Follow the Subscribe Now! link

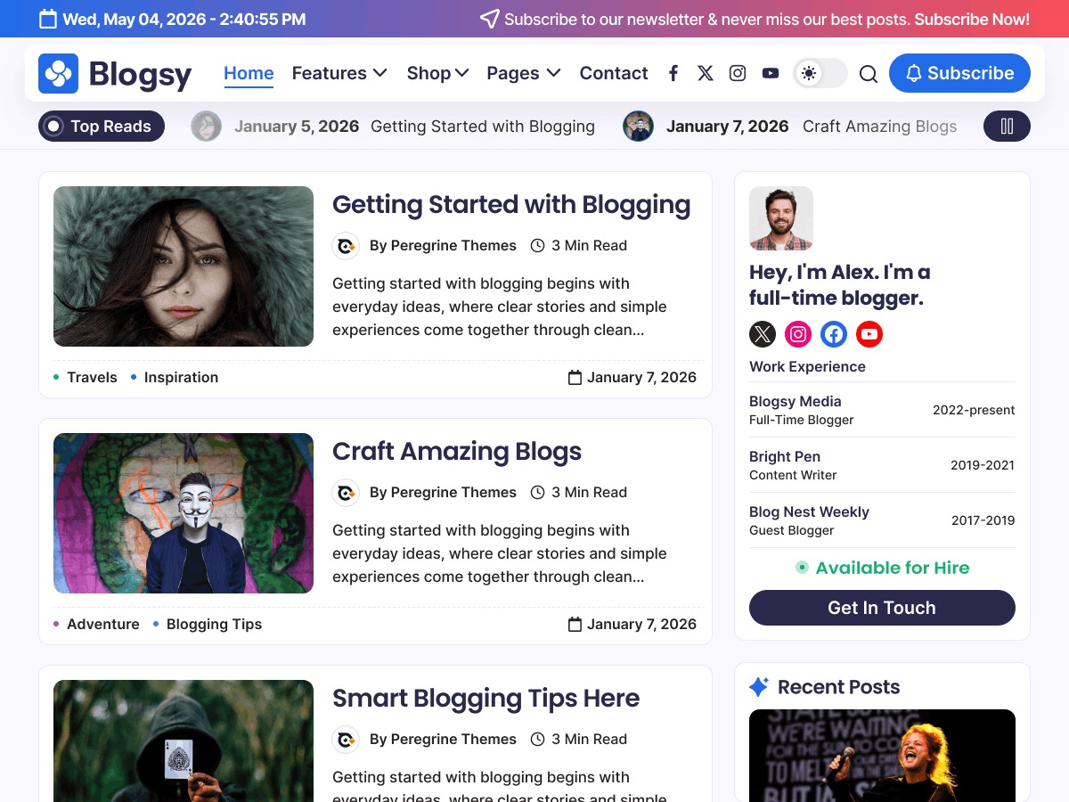972,19
